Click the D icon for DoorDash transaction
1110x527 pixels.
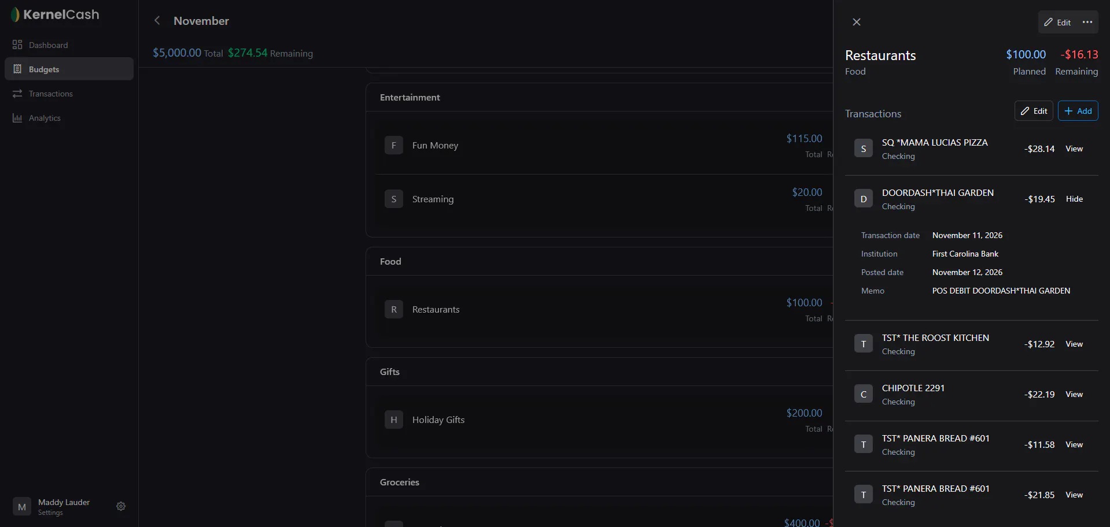click(x=864, y=199)
